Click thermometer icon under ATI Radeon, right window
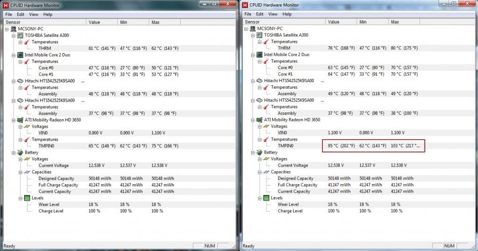 pyautogui.click(x=266, y=139)
